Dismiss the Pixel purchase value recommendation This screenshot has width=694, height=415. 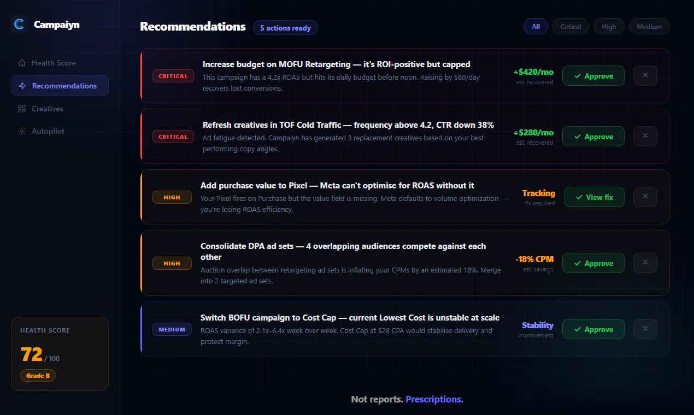pyautogui.click(x=645, y=197)
